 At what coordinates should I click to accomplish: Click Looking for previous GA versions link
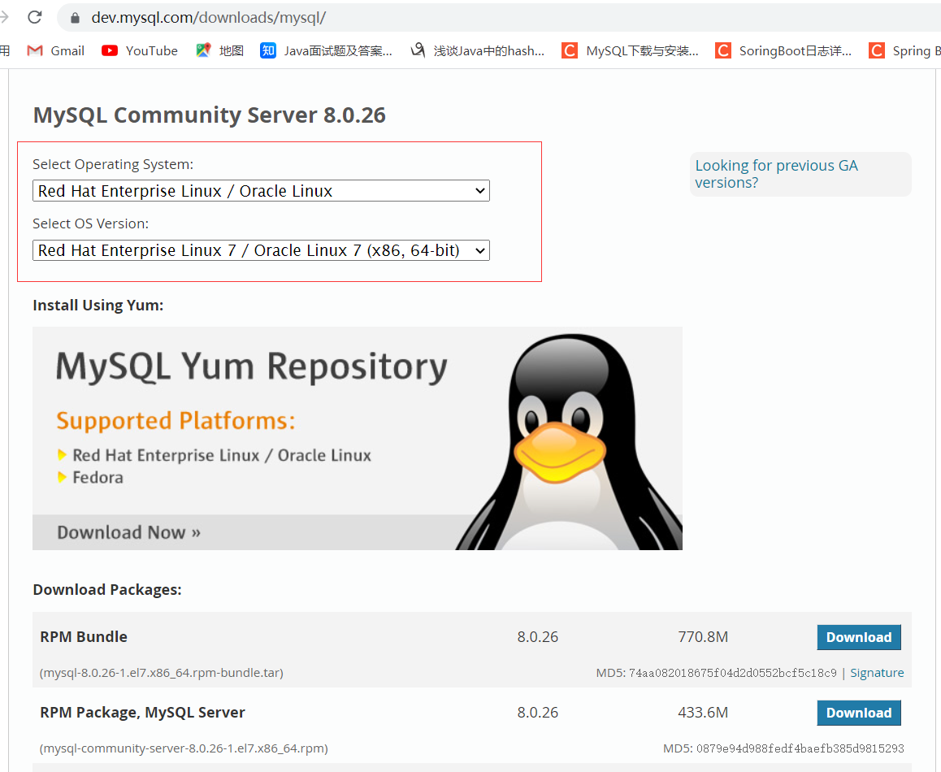pyautogui.click(x=776, y=174)
